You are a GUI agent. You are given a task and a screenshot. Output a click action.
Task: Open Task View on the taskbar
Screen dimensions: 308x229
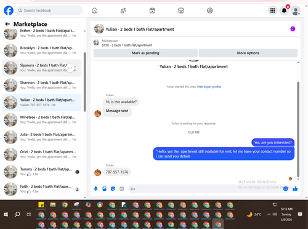[29, 214]
